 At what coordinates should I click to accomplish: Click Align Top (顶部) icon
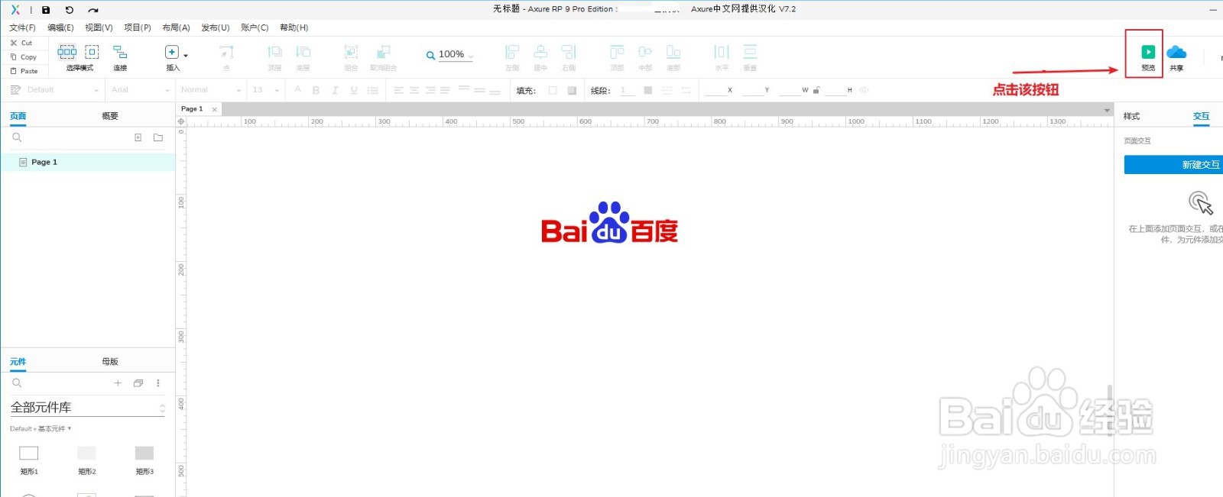[617, 52]
